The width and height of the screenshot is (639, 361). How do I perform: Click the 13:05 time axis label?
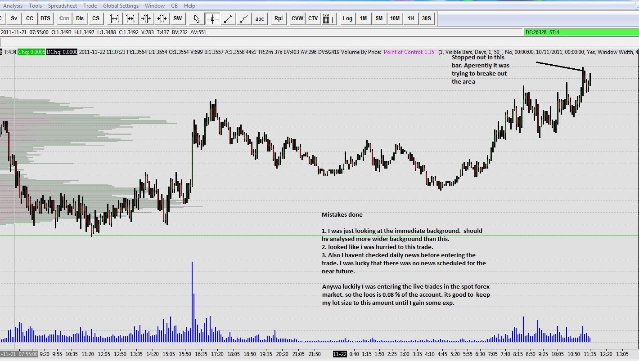point(622,354)
